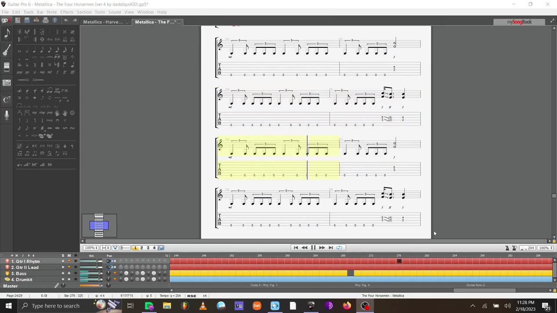This screenshot has height=313, width=557.
Task: Select the pop technique icon
Action: [50, 113]
